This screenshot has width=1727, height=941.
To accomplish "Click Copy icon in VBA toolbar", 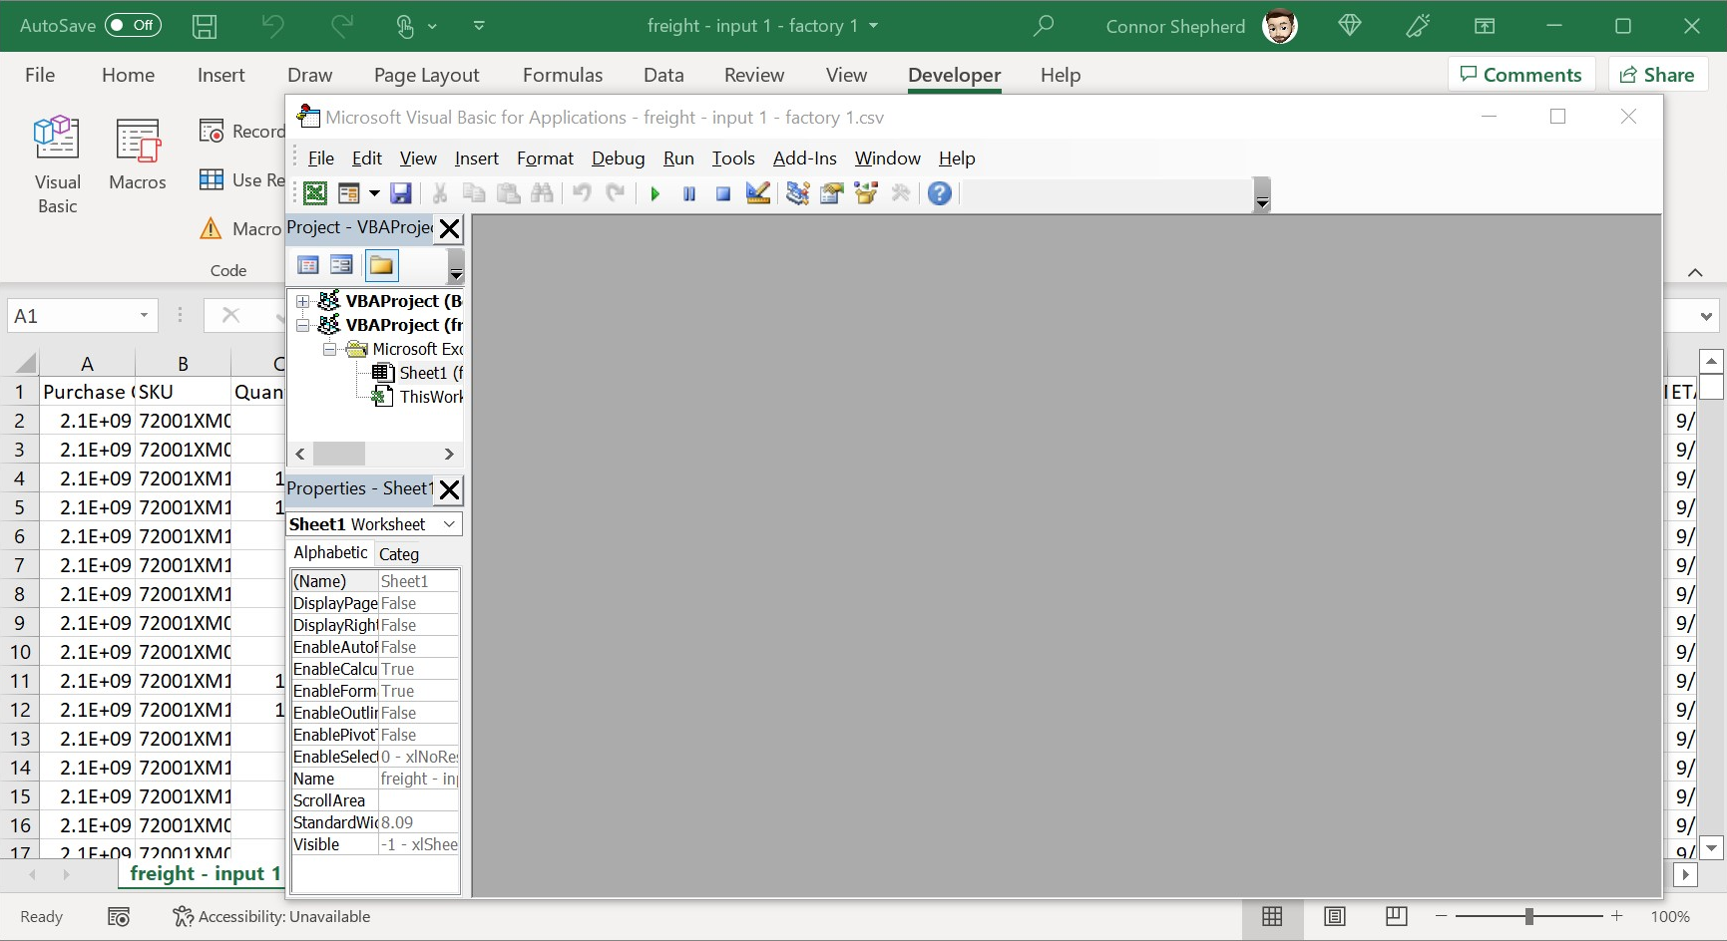I will (474, 193).
